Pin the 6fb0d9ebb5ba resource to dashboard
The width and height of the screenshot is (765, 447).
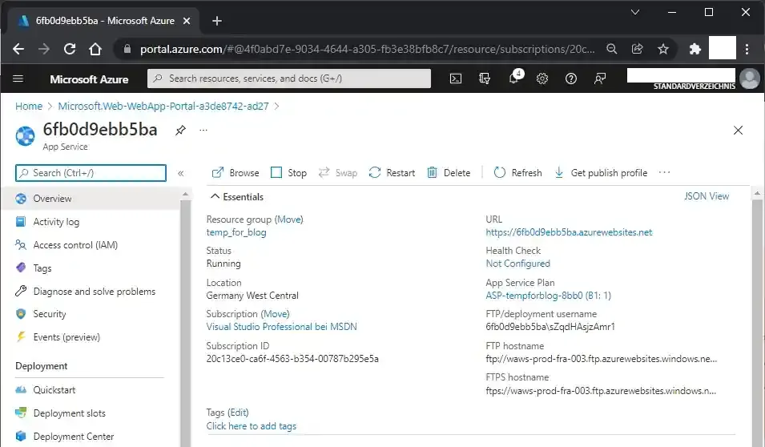click(x=180, y=130)
